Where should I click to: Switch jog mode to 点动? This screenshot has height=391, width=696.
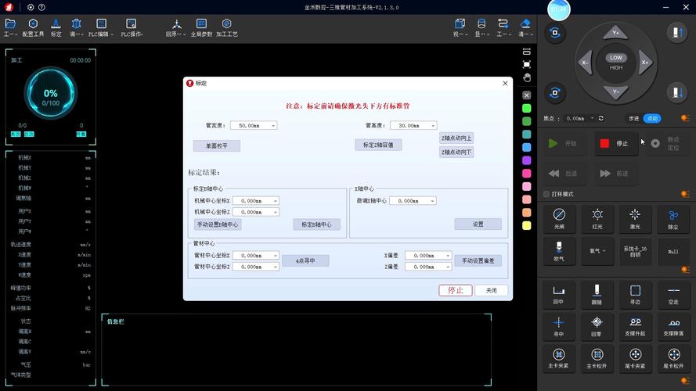click(652, 118)
